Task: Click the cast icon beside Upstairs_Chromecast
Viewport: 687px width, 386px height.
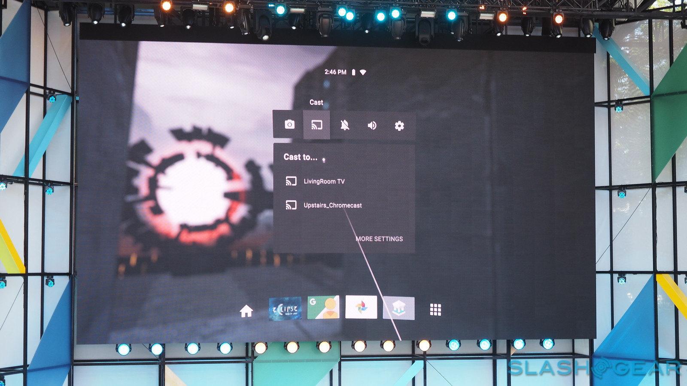Action: click(291, 205)
